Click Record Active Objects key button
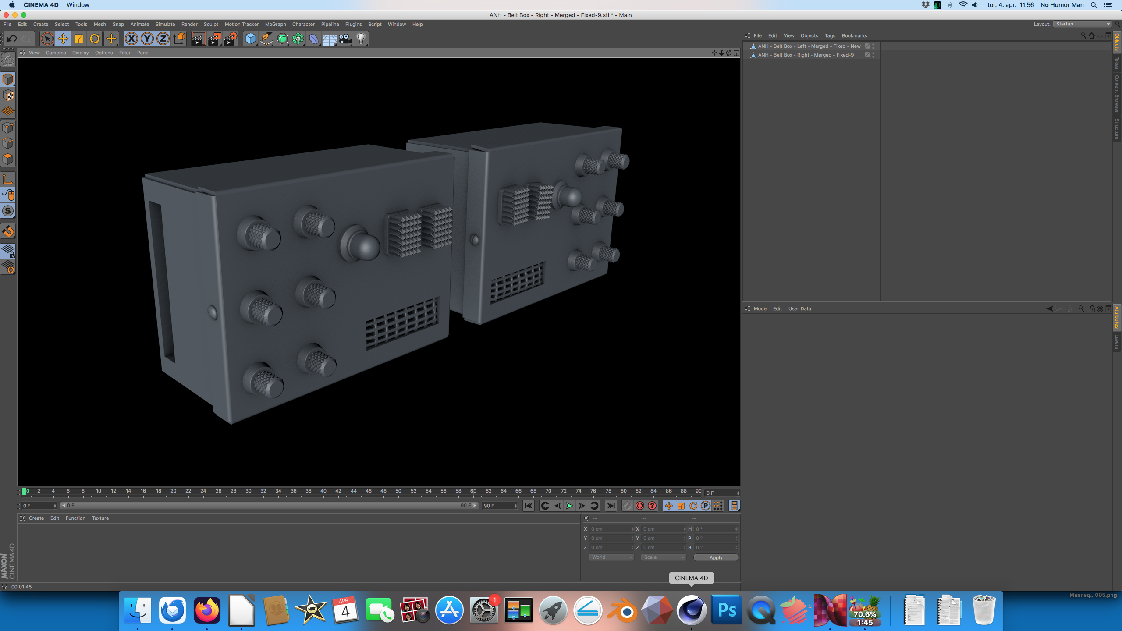The image size is (1122, 631). [x=628, y=506]
